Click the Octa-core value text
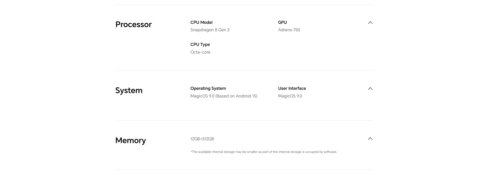The image size is (488, 175). [x=200, y=52]
